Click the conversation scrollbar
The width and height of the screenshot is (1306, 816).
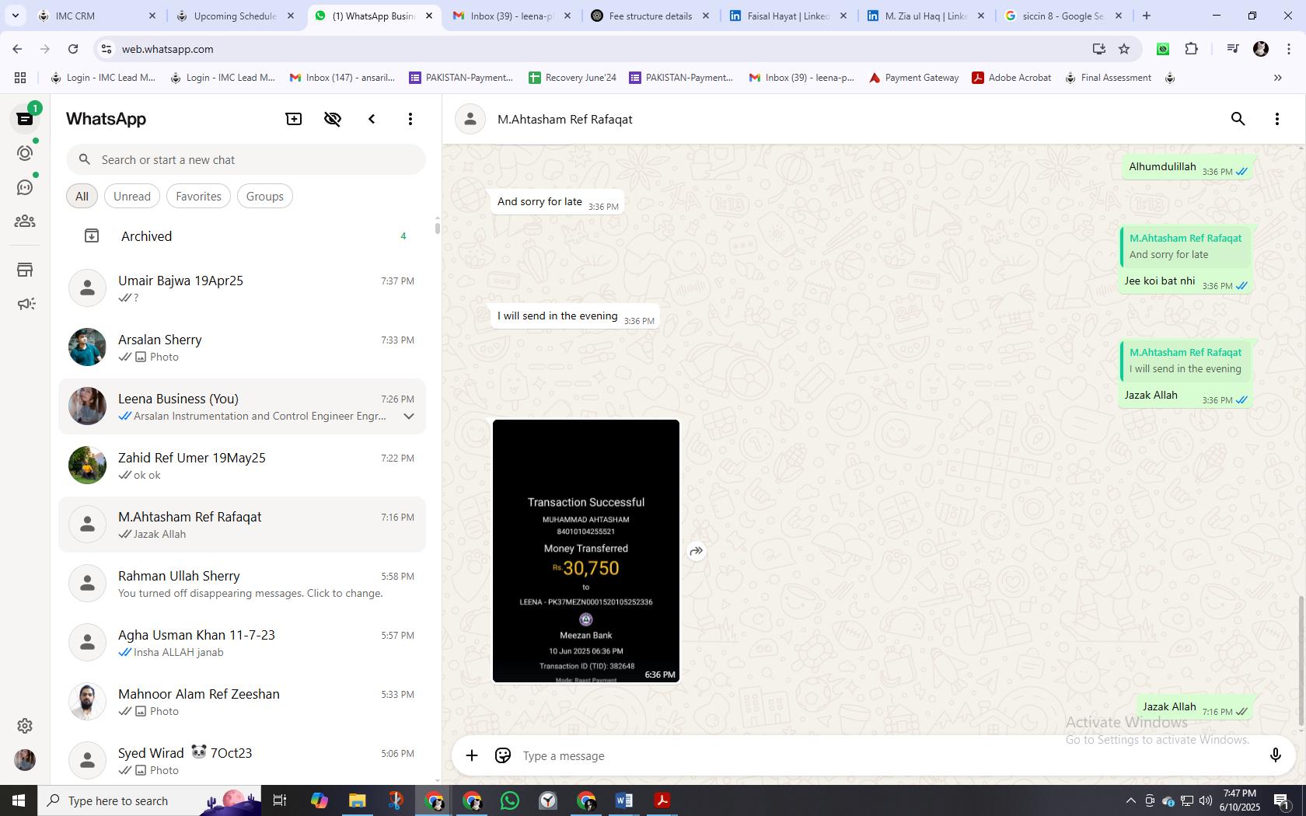click(x=1301, y=661)
